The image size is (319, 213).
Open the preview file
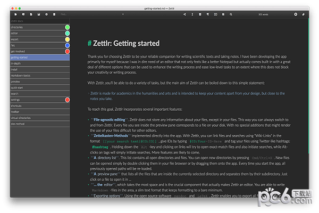pos(40,81)
